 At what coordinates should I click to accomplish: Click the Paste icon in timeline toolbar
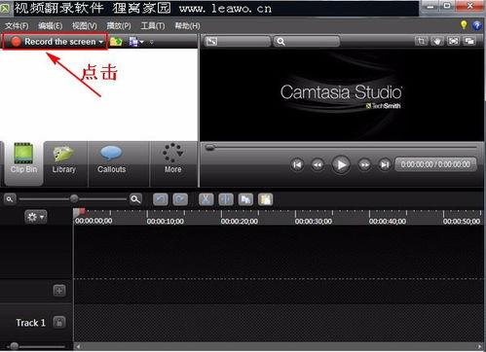tap(265, 199)
